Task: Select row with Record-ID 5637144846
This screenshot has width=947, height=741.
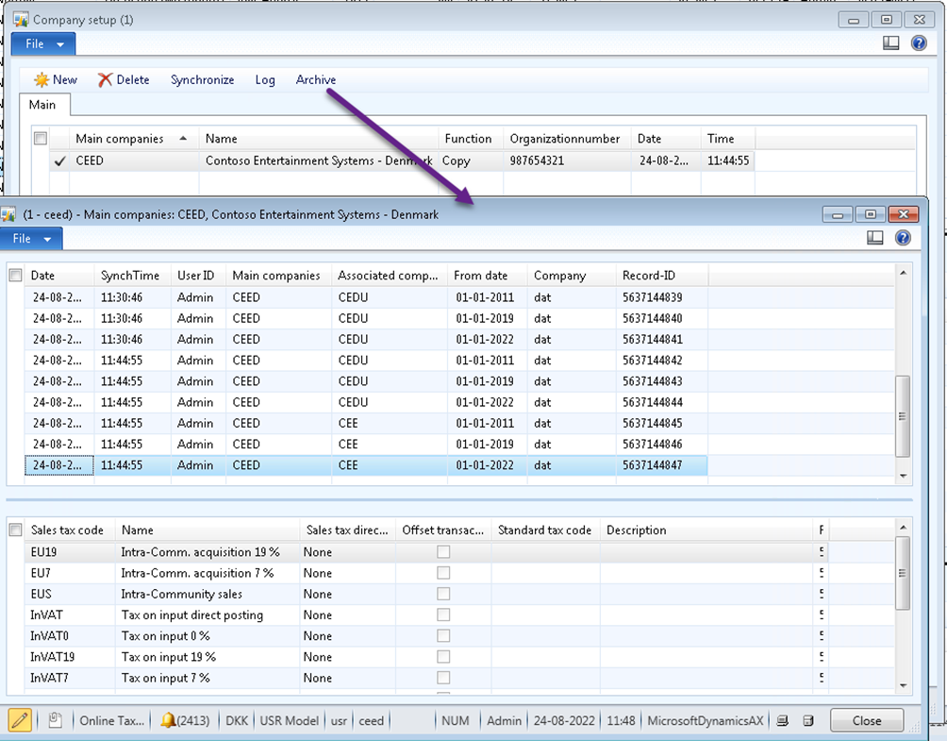Action: point(366,445)
